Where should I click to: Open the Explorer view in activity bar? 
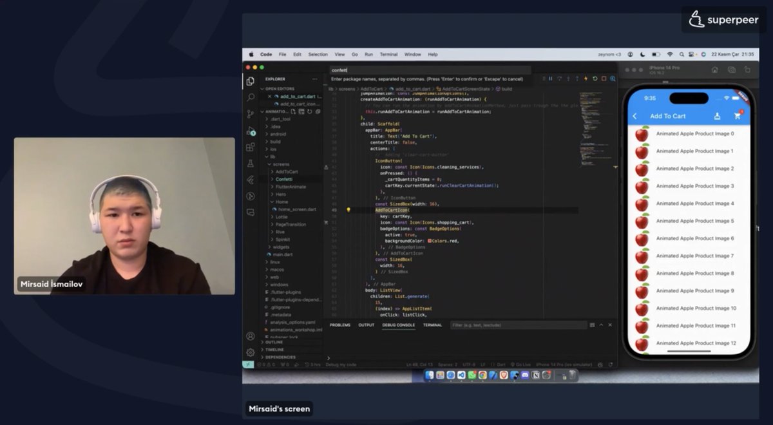pyautogui.click(x=251, y=81)
